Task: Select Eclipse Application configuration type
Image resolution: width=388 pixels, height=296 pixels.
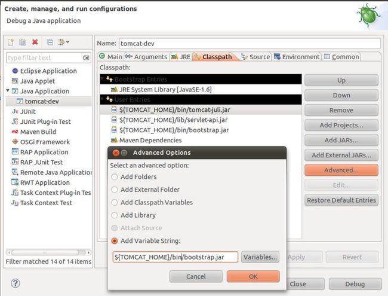Action: 48,71
